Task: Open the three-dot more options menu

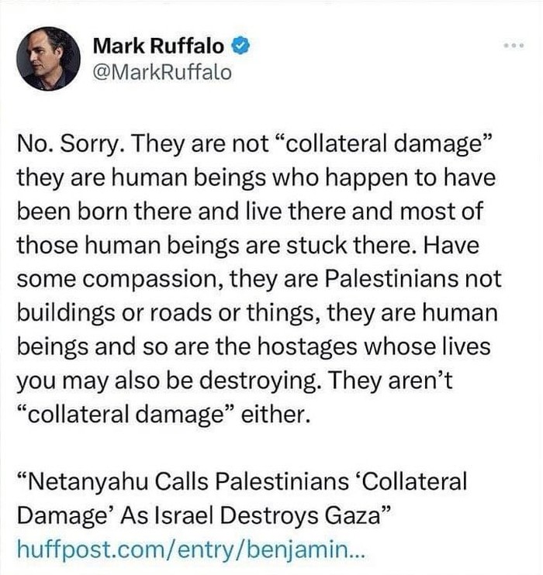Action: pyautogui.click(x=514, y=46)
